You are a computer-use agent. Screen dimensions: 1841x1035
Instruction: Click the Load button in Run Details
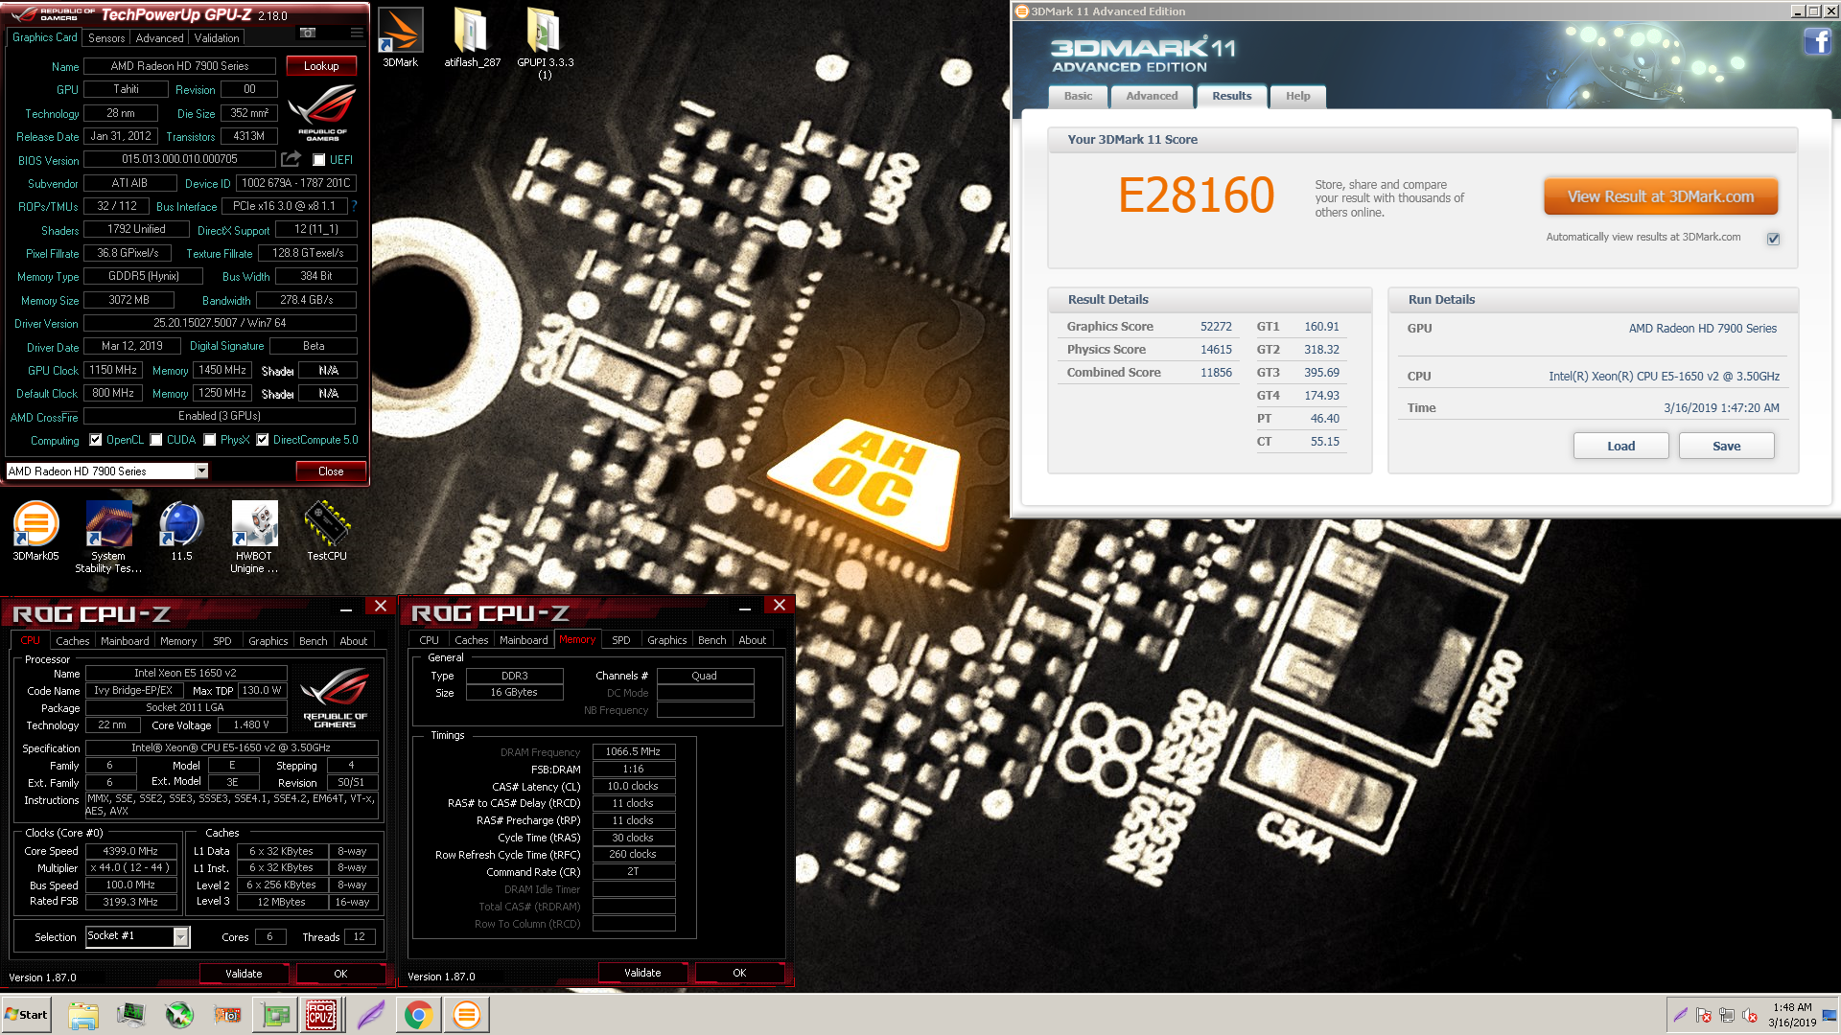tap(1620, 446)
